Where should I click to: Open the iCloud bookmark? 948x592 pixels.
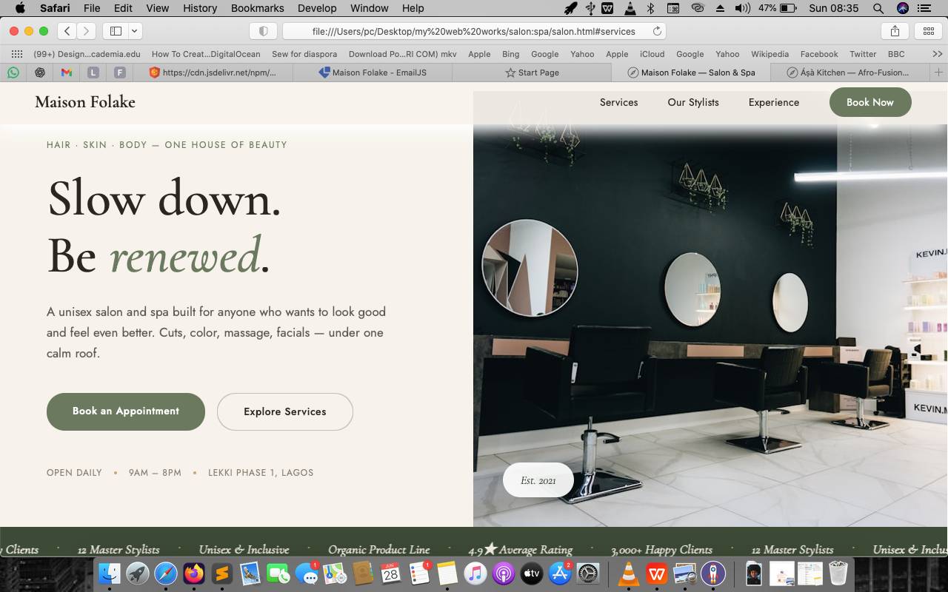pos(652,54)
